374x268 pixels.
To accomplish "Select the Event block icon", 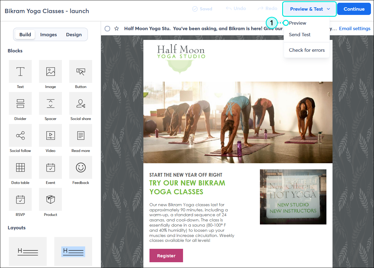I will click(x=50, y=167).
